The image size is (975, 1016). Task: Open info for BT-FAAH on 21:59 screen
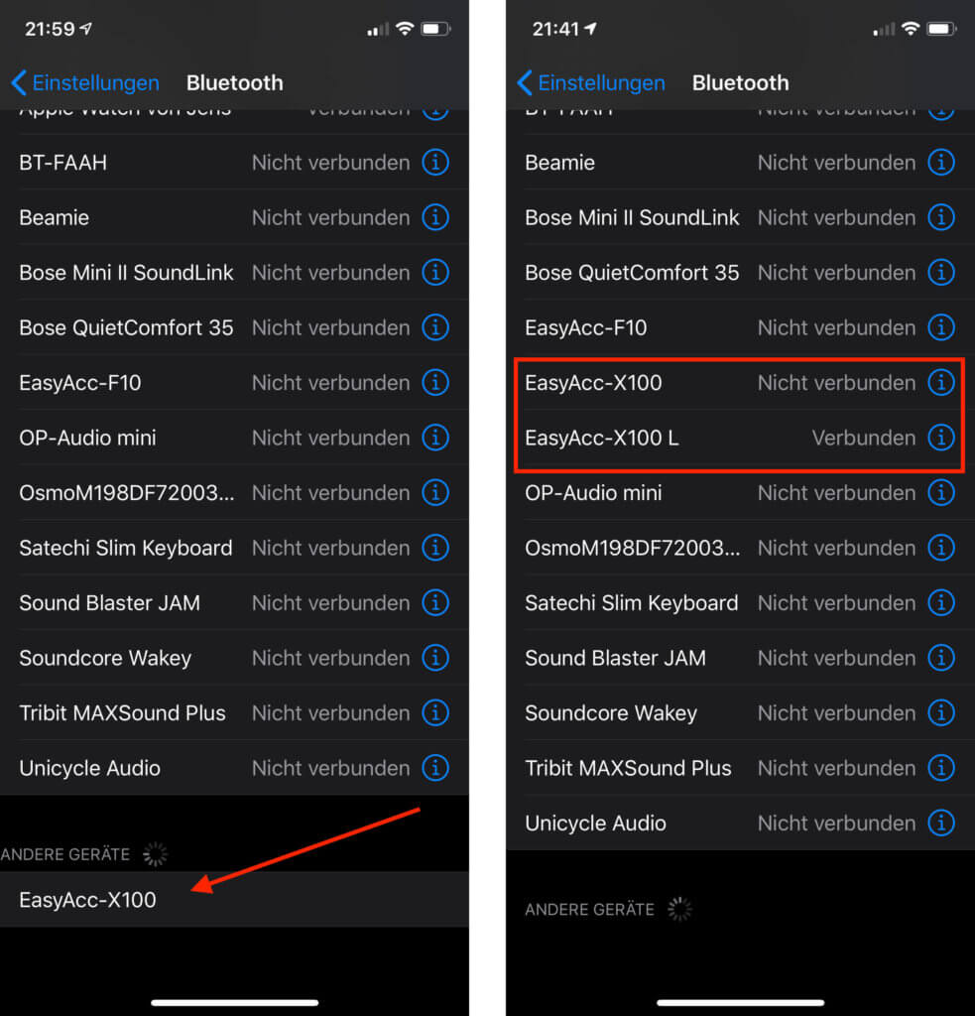pyautogui.click(x=435, y=162)
